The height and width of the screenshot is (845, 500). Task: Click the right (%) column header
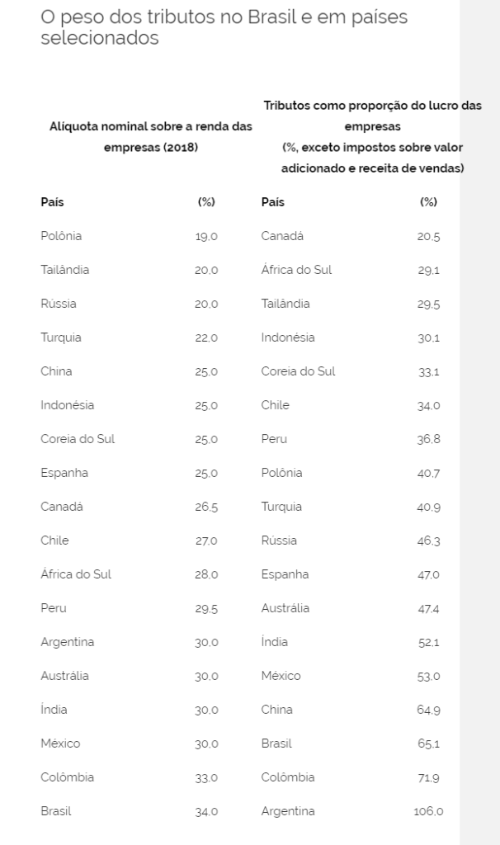[x=428, y=202]
